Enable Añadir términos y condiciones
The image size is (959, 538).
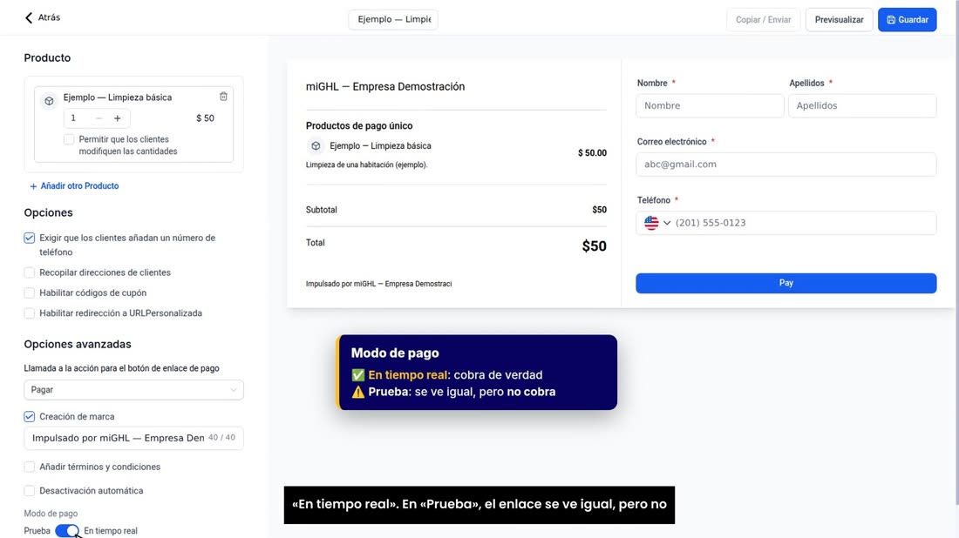coord(30,467)
